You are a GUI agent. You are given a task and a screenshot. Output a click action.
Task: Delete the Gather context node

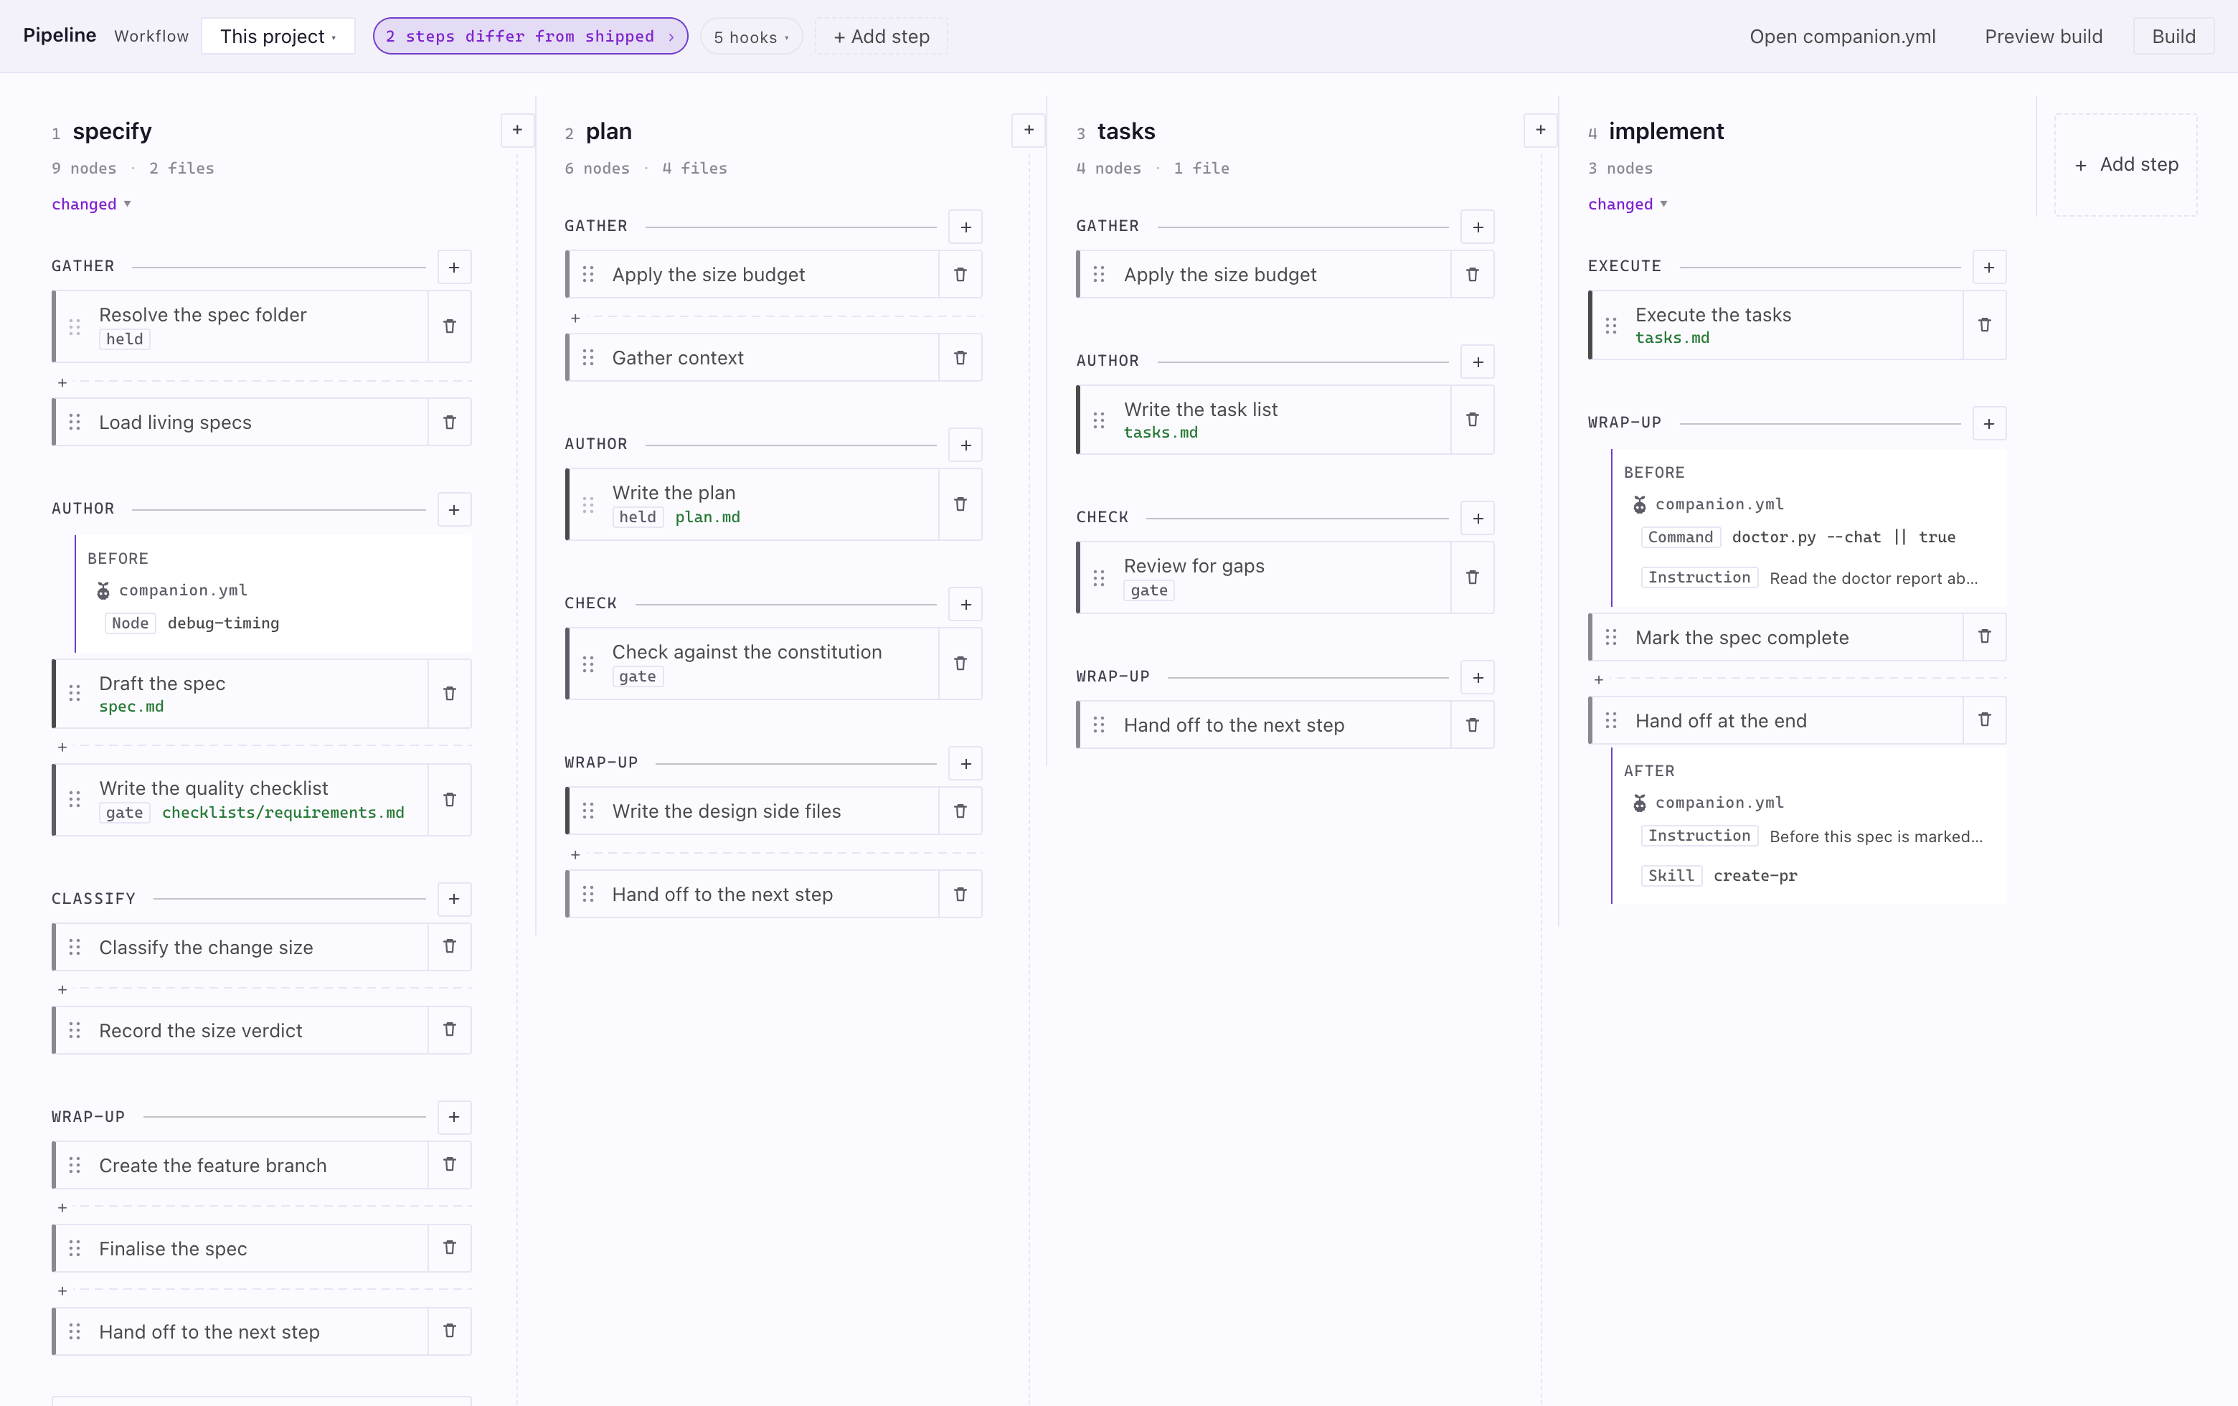tap(961, 358)
